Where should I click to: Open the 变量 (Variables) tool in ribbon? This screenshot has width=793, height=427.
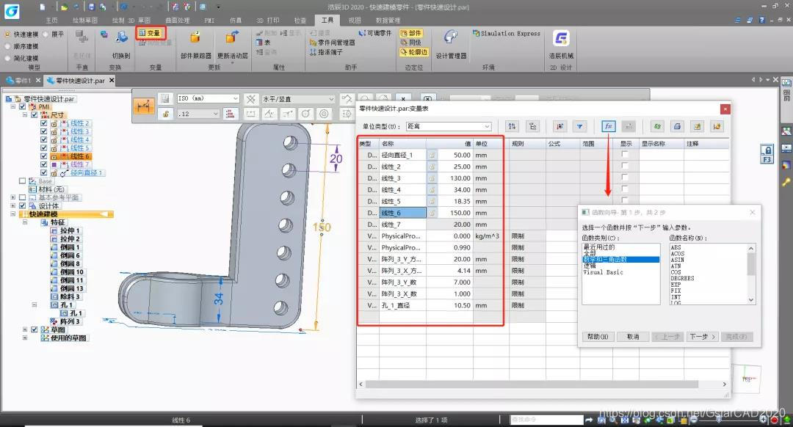(150, 33)
